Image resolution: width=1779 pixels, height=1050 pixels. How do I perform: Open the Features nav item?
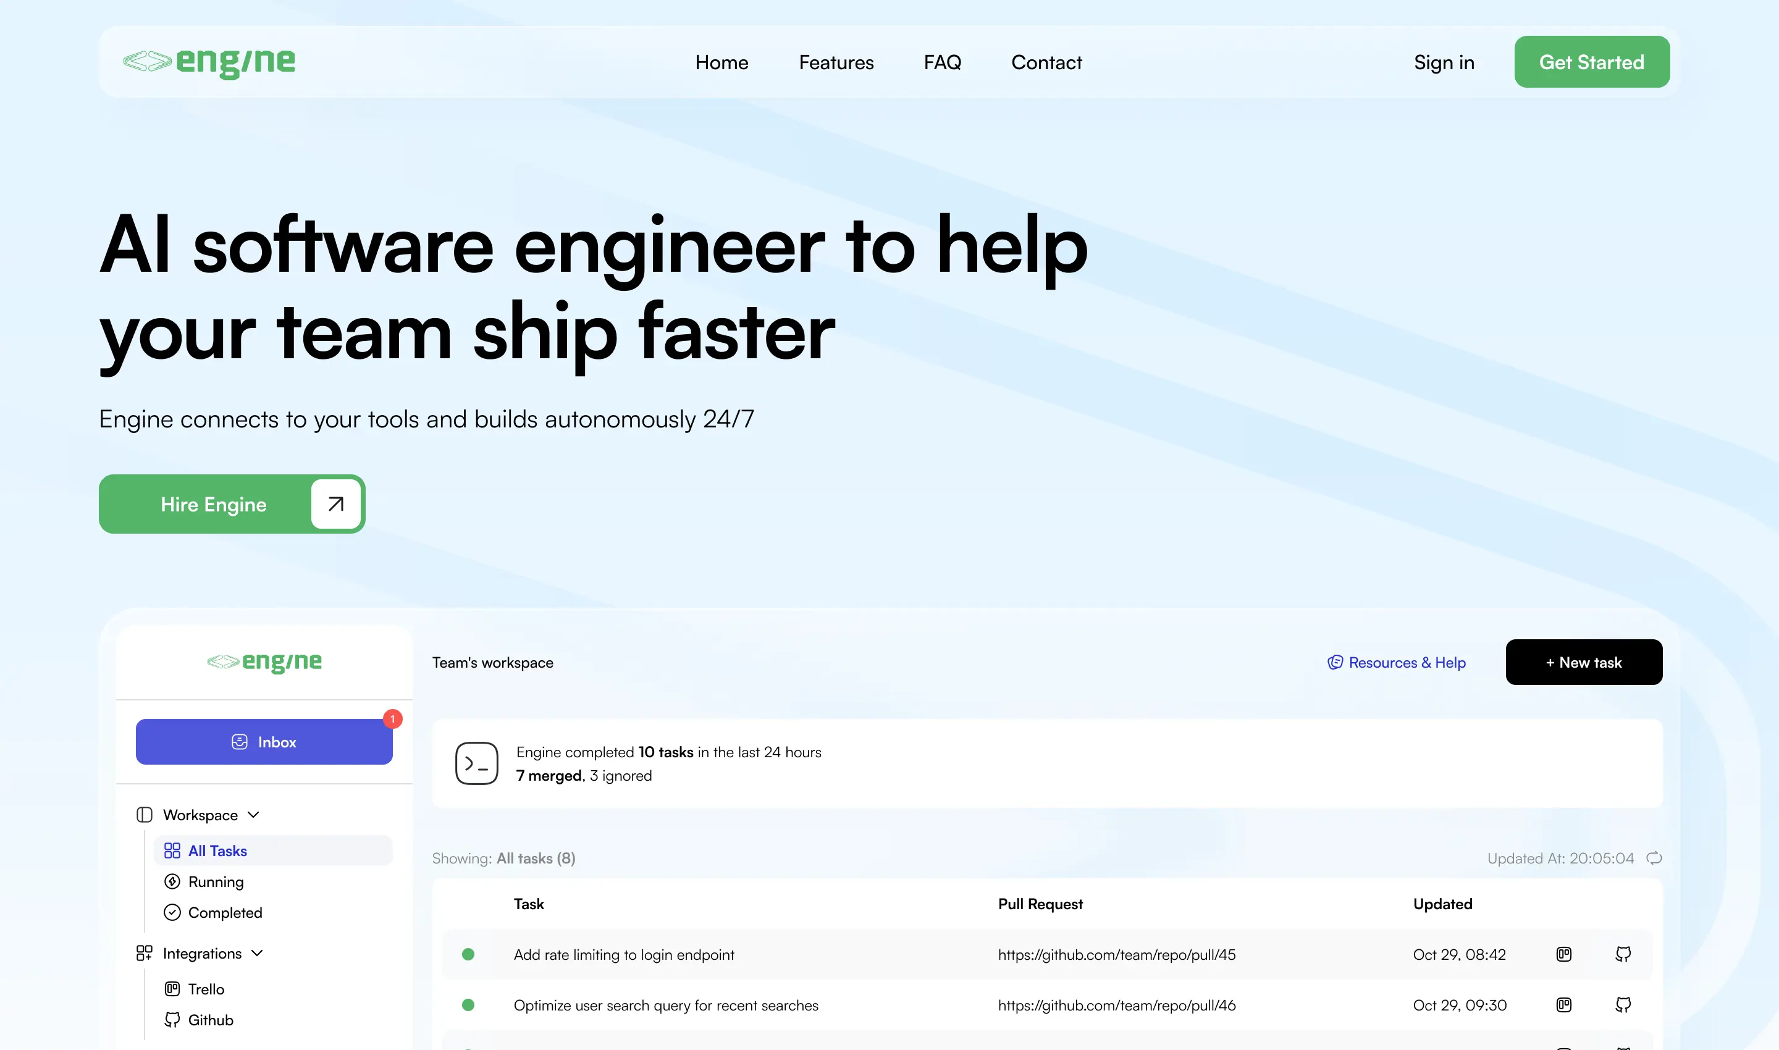tap(836, 62)
